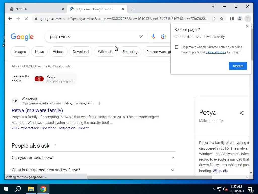258x194 pixels.
Task: Share this page using the share icon
Action: [214, 19]
